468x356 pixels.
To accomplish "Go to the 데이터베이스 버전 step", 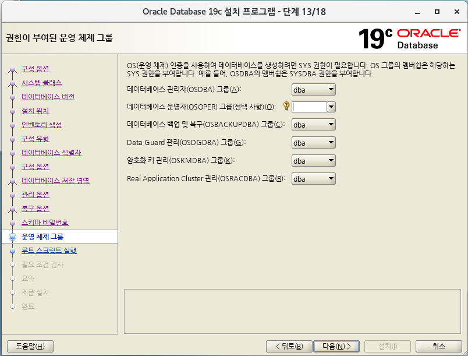I will pos(48,97).
